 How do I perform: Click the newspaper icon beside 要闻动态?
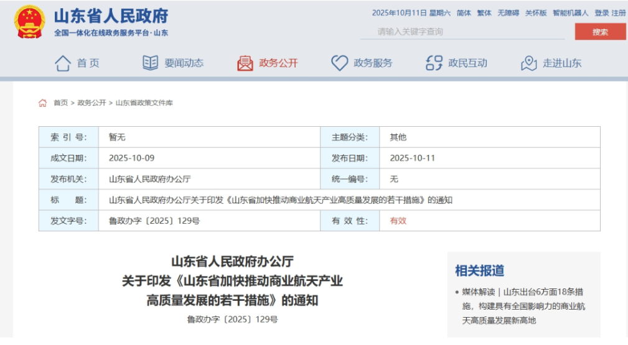[150, 63]
